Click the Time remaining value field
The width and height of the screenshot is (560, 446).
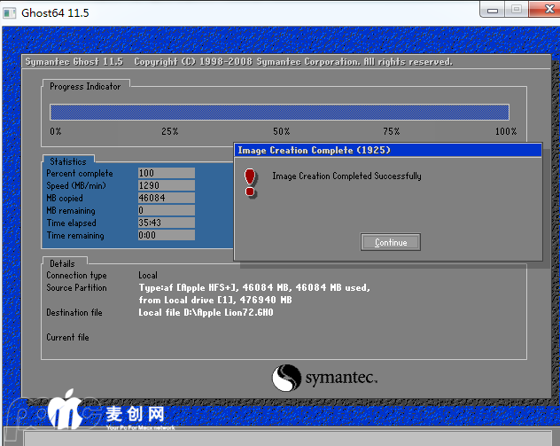[166, 236]
